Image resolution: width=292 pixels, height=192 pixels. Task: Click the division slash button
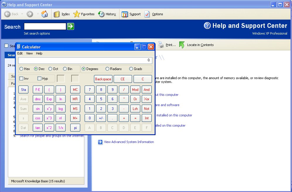124,90
